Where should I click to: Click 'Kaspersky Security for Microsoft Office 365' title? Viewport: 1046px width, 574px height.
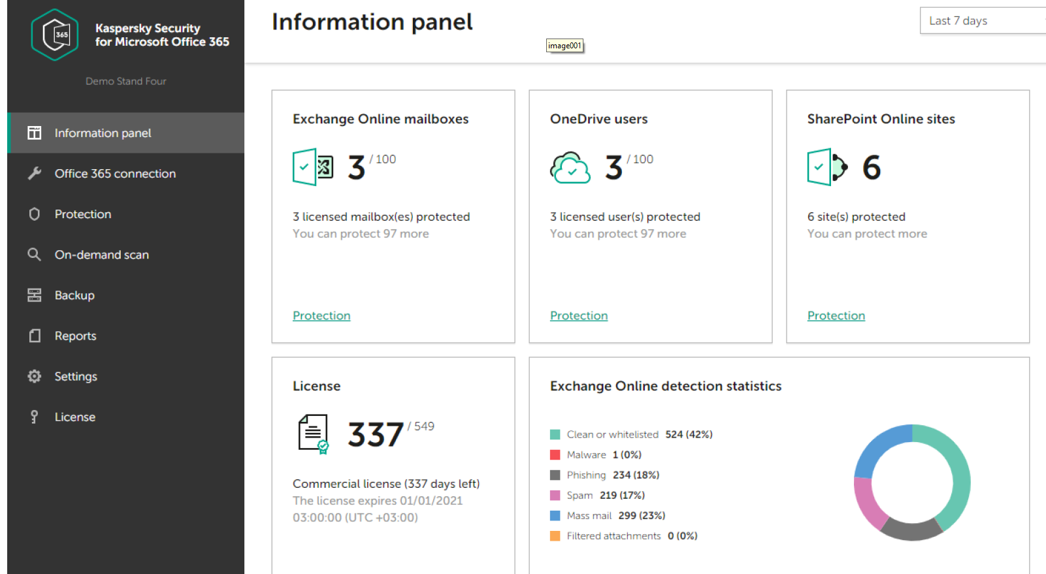click(162, 35)
